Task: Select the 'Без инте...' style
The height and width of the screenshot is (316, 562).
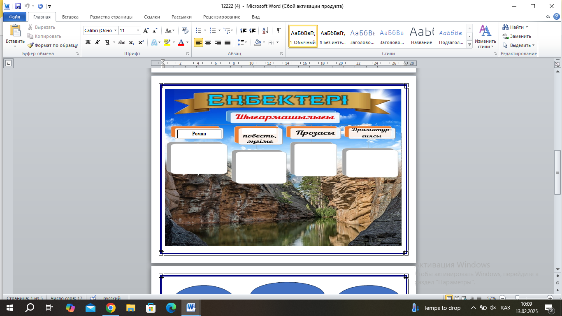Action: (x=333, y=36)
